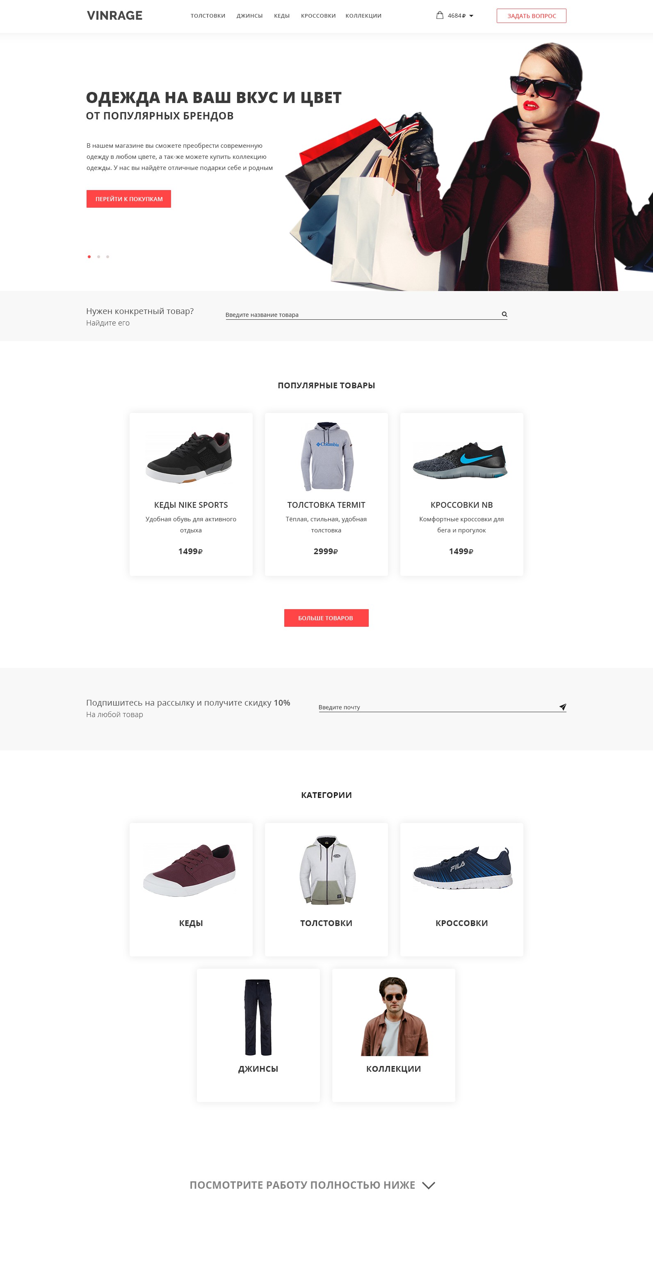
Task: Open the Кеды Nike Sports product image
Action: pyautogui.click(x=190, y=456)
